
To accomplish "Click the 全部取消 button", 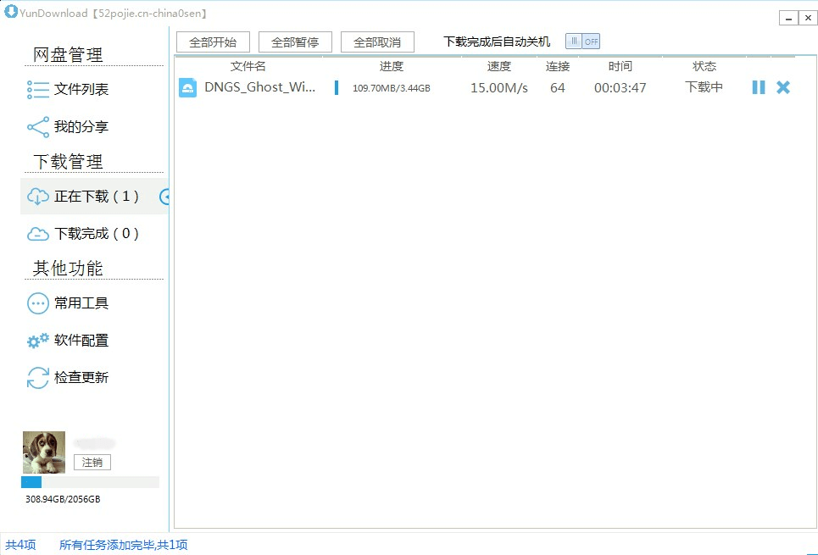I will click(x=377, y=42).
